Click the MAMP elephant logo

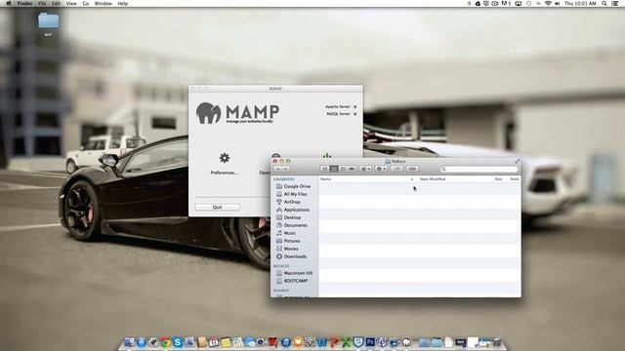pos(208,113)
